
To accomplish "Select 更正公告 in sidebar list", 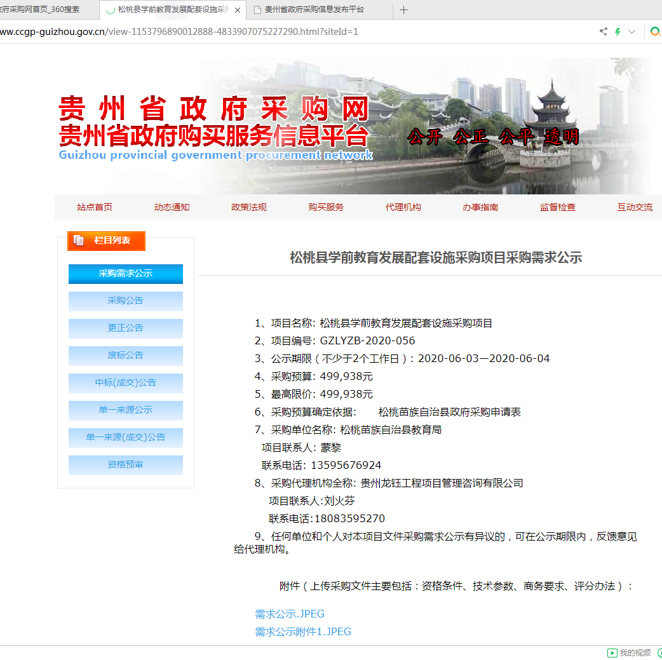I will coord(126,328).
